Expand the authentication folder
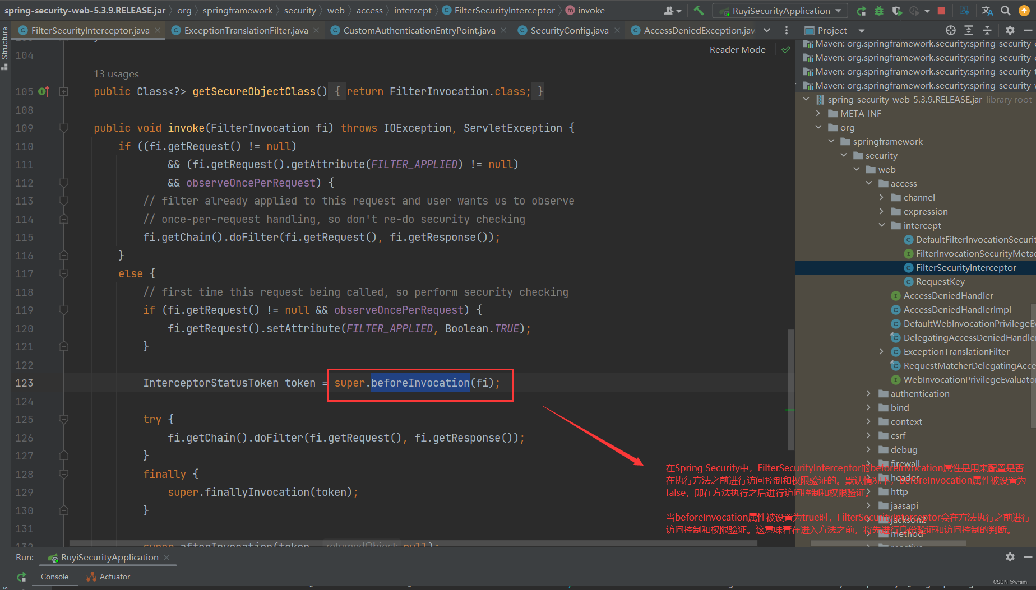 click(868, 393)
